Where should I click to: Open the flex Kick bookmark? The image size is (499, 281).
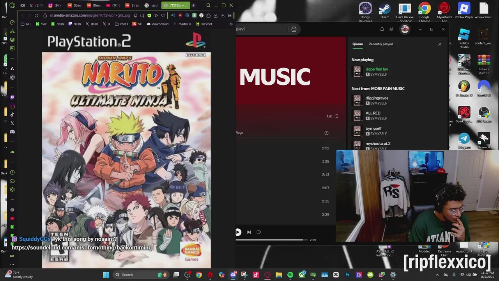pyautogui.click(x=41, y=24)
